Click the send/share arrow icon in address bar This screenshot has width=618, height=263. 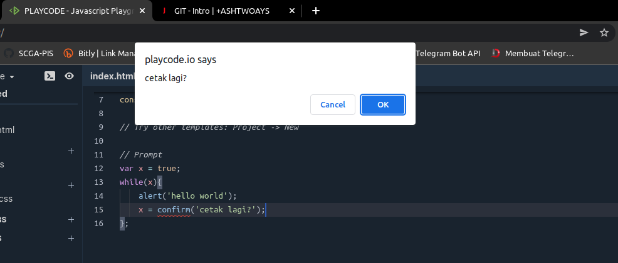584,32
